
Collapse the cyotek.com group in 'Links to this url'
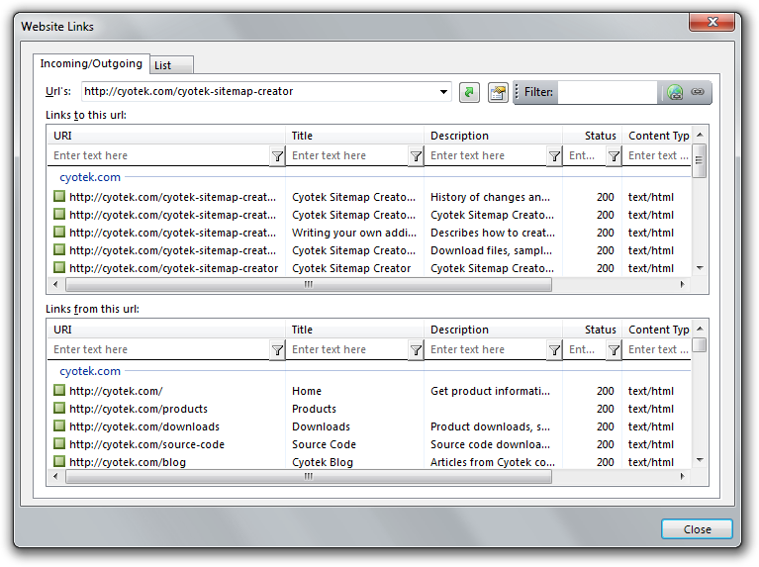coord(90,177)
